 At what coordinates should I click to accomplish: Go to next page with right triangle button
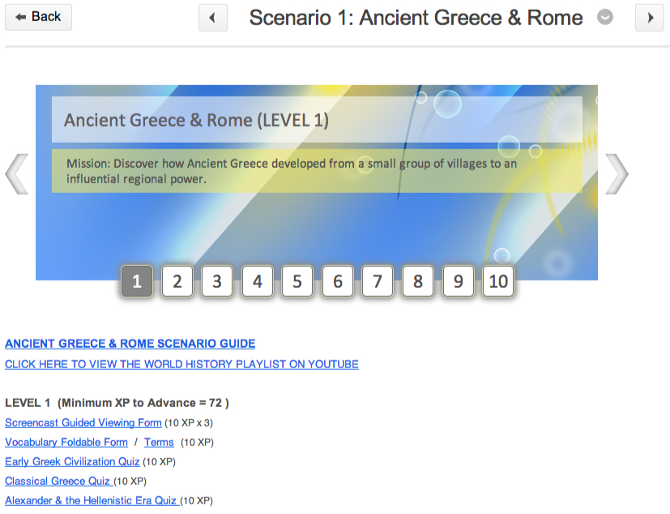click(x=650, y=18)
